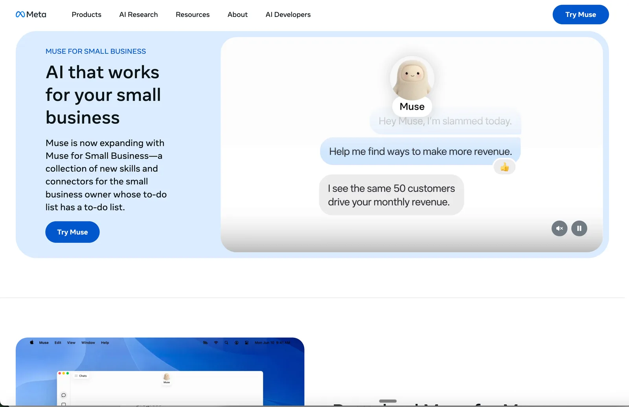Click the thumbs-up emoji reaction on the chat bubble
This screenshot has height=407, width=629.
[504, 167]
